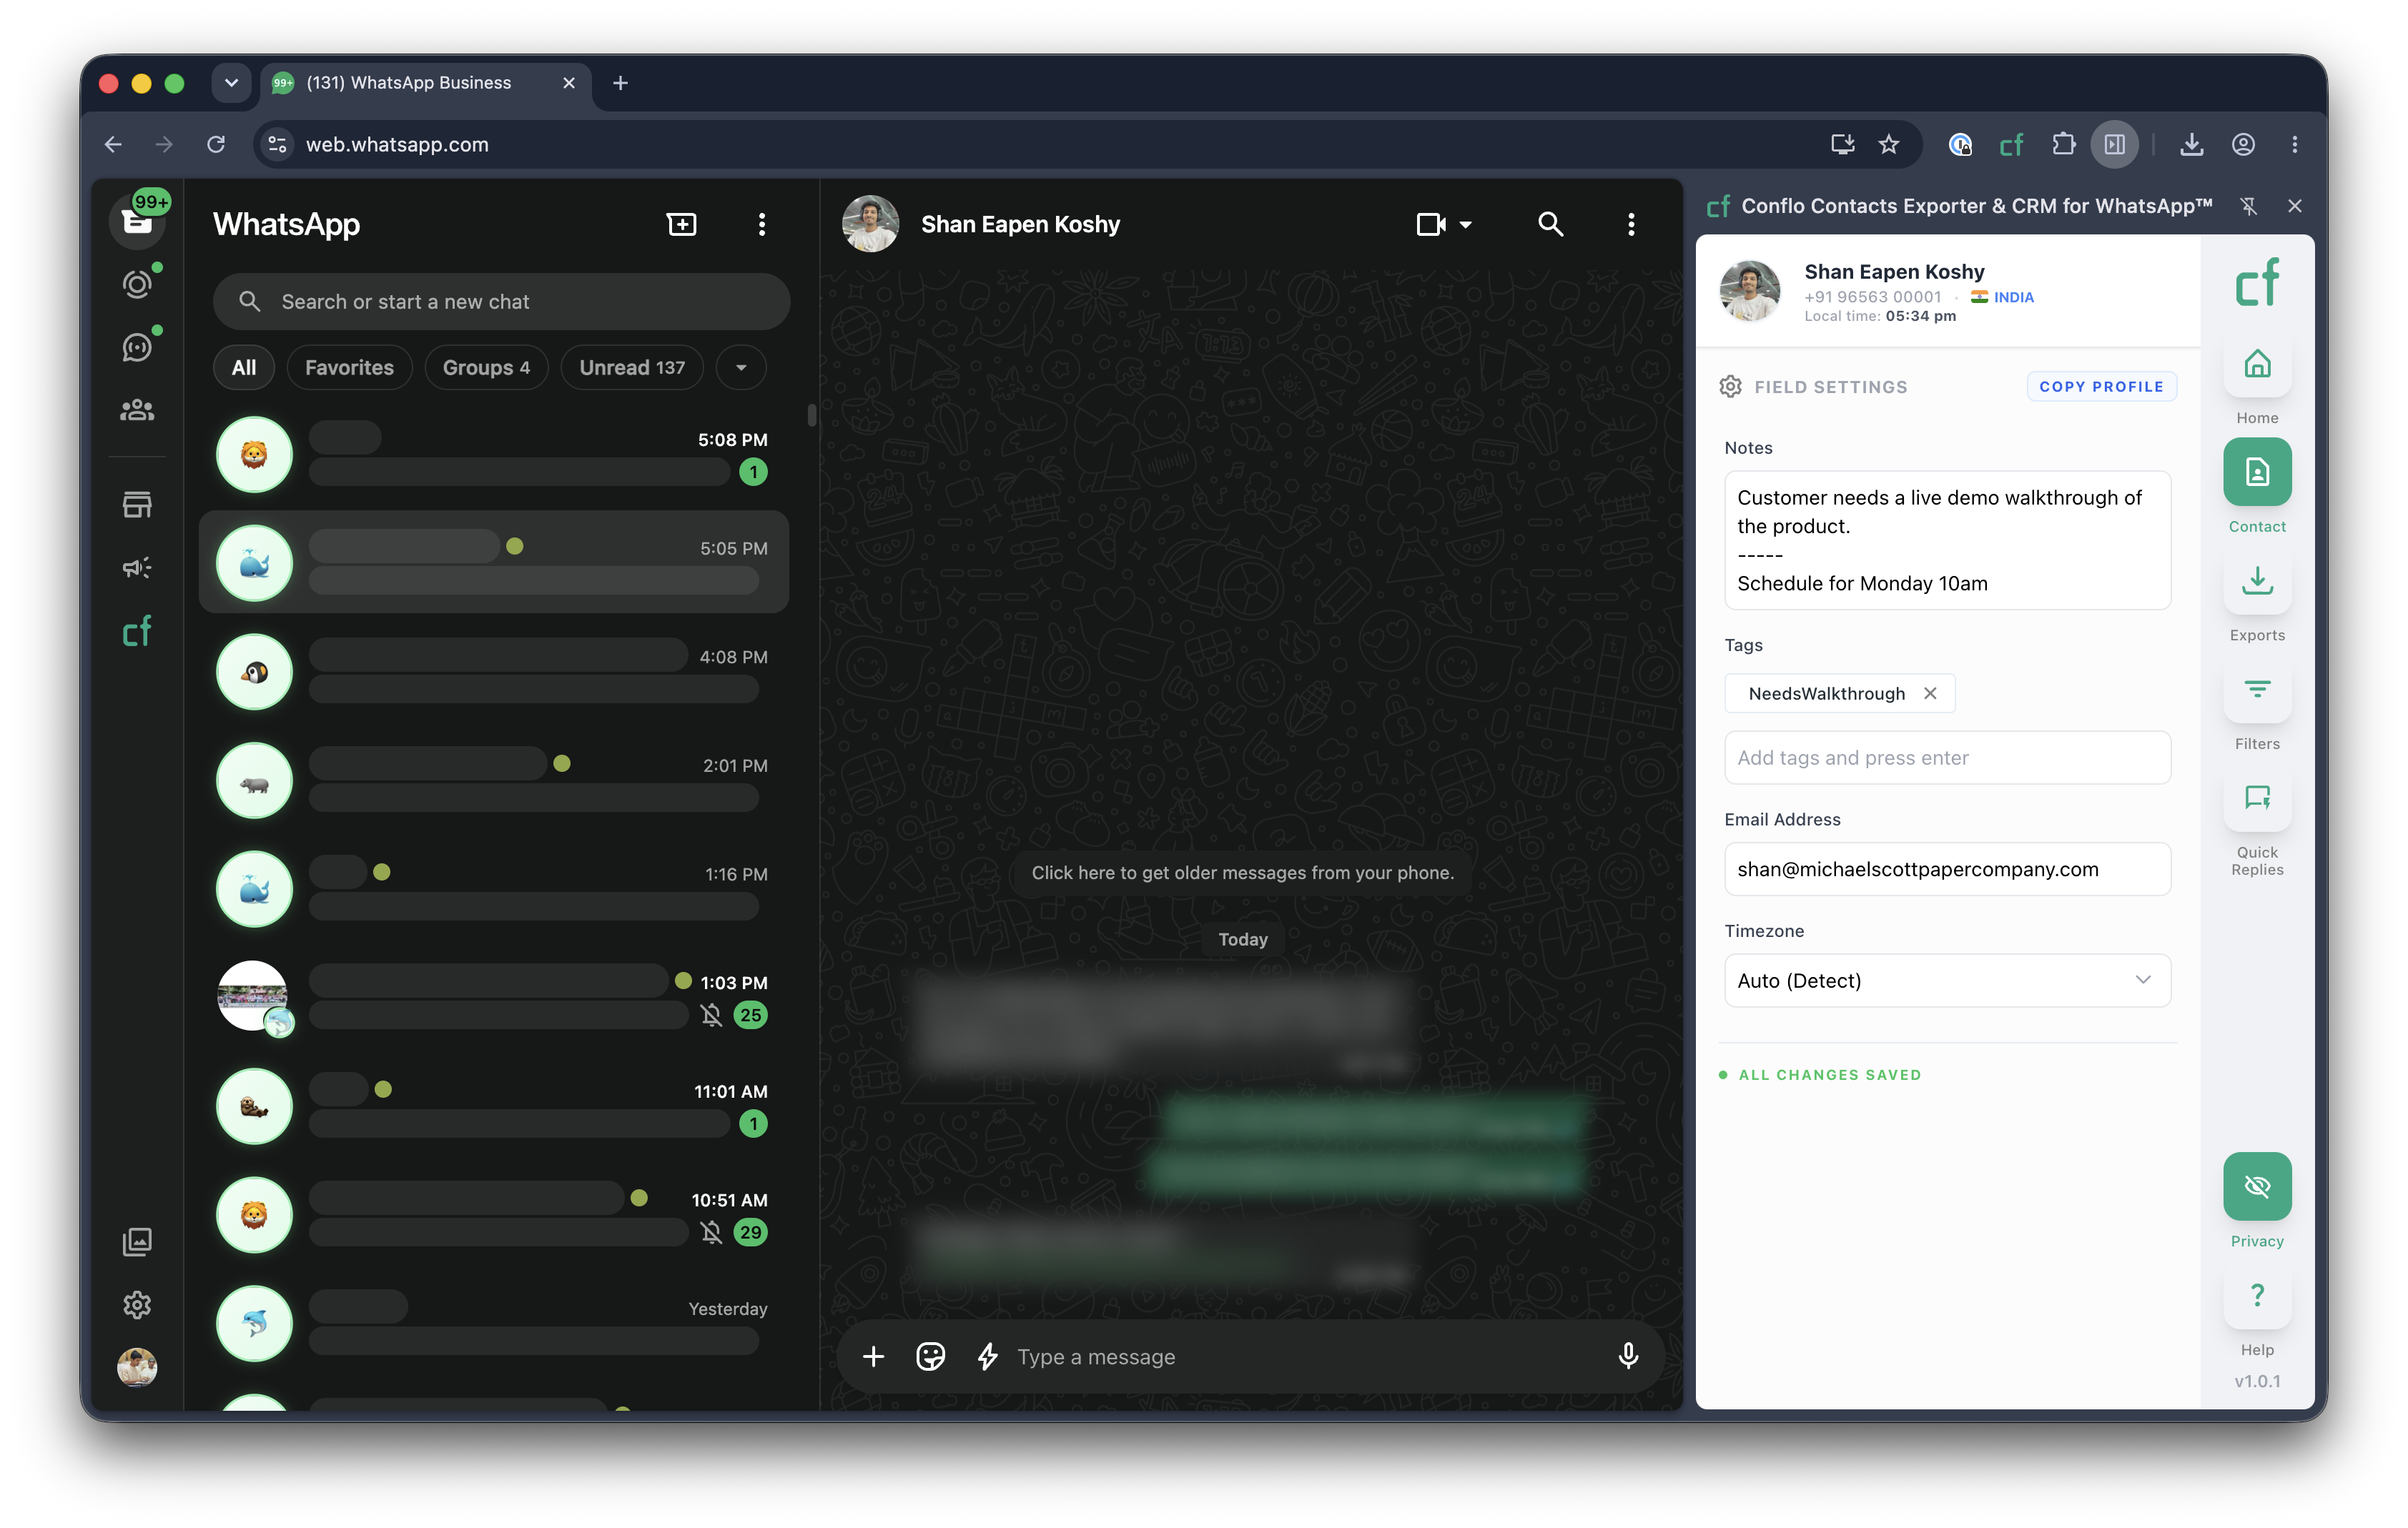Search within the Shan Eapen Koshy chat
The width and height of the screenshot is (2408, 1528).
pos(1550,224)
